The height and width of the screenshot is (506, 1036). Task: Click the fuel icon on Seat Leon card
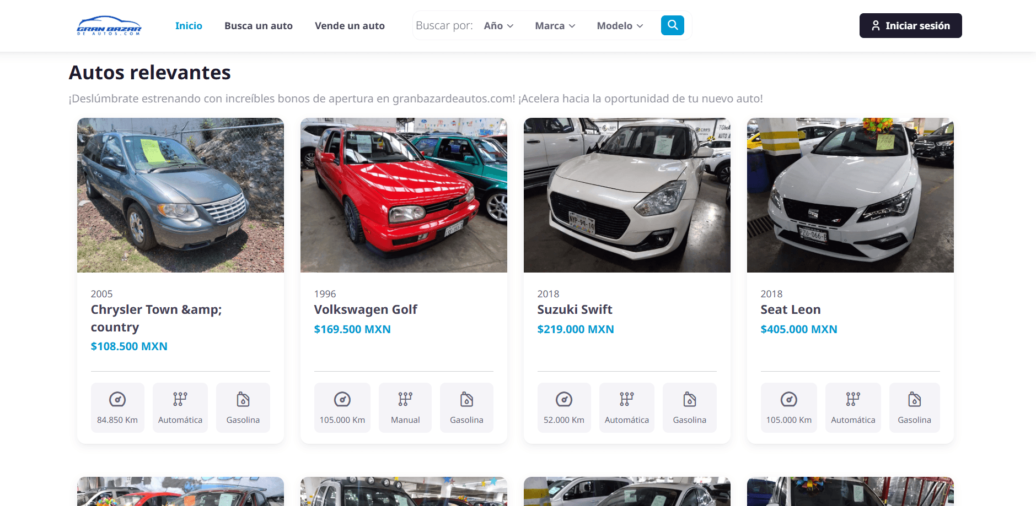click(x=915, y=399)
